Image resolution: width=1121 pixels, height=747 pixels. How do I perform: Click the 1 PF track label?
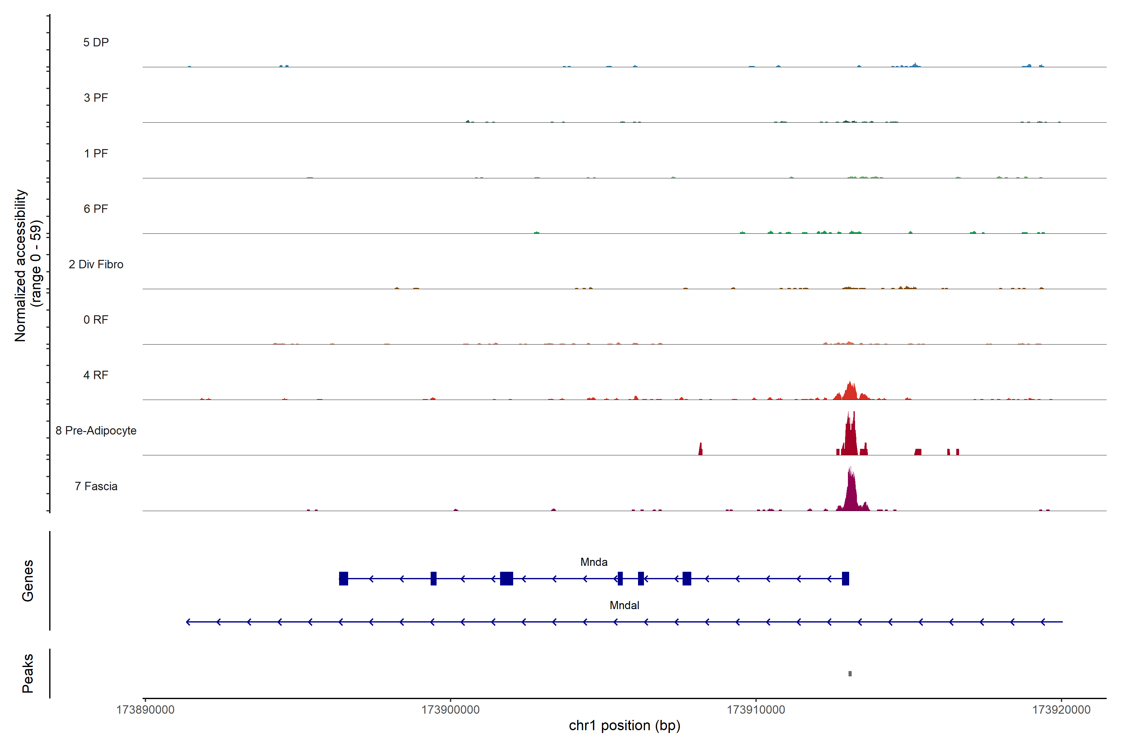[x=96, y=153]
